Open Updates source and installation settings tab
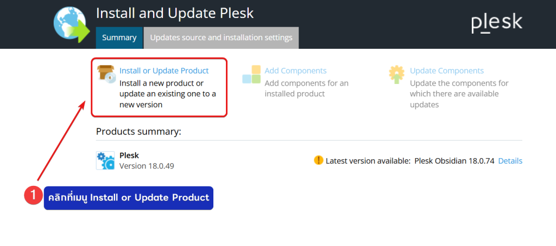 [221, 37]
